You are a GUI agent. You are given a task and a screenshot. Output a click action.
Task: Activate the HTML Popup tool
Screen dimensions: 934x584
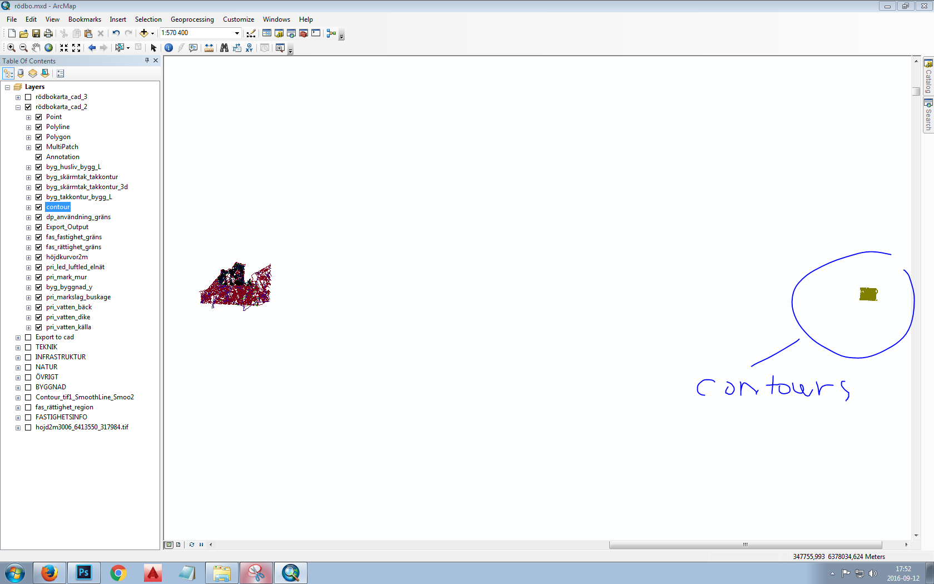(193, 48)
